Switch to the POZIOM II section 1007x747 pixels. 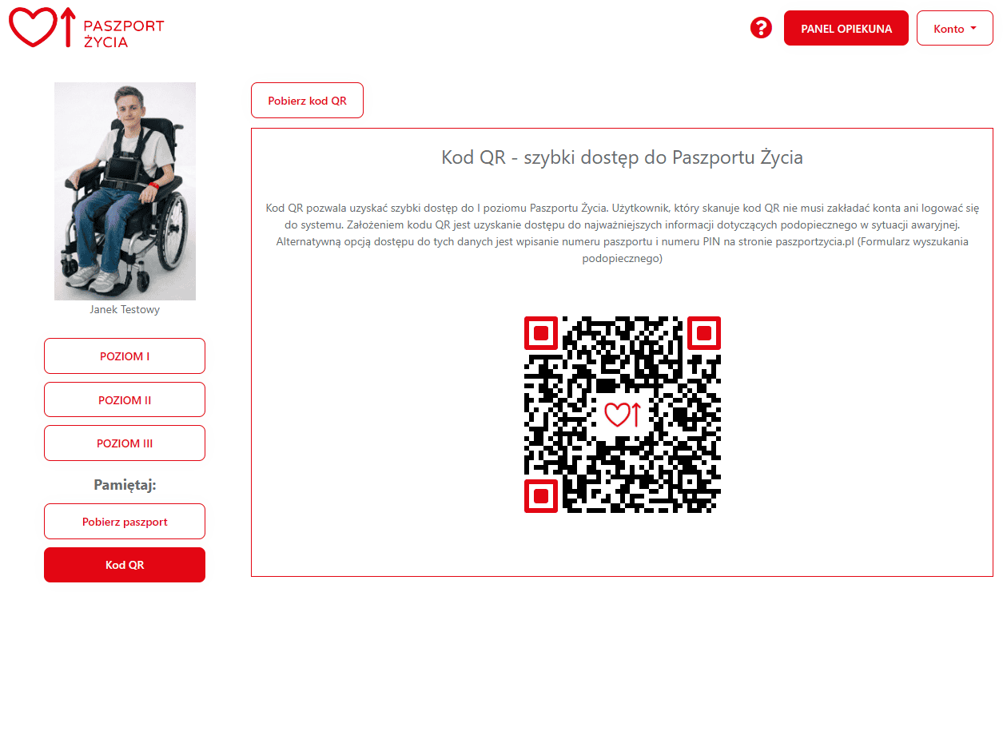tap(125, 399)
